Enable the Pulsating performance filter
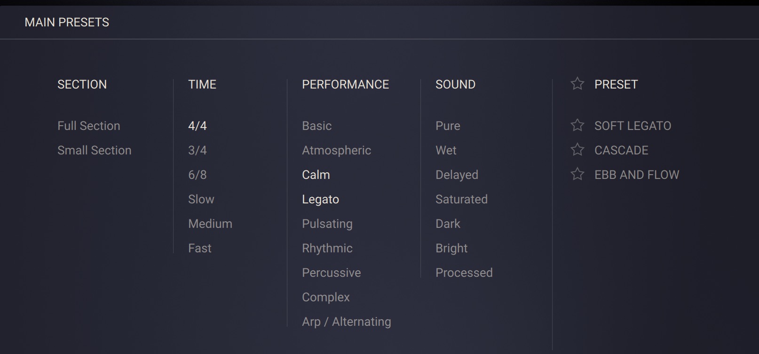The image size is (759, 354). [327, 224]
